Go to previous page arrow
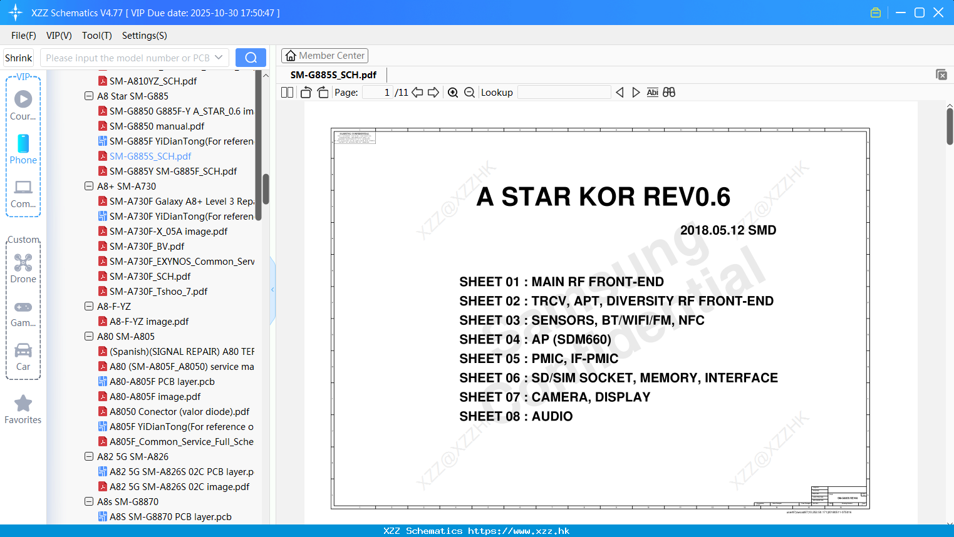The image size is (954, 537). (x=417, y=93)
